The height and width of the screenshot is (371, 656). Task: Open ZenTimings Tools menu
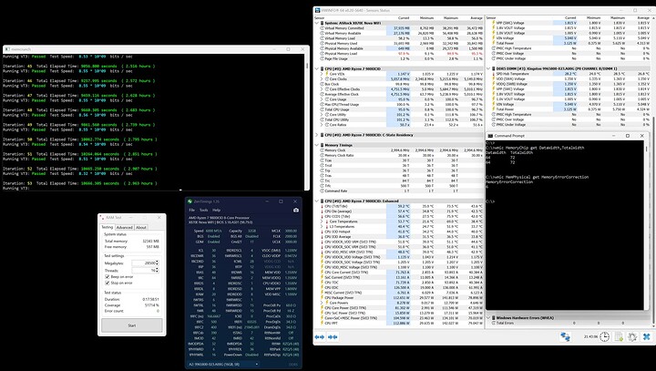point(204,210)
